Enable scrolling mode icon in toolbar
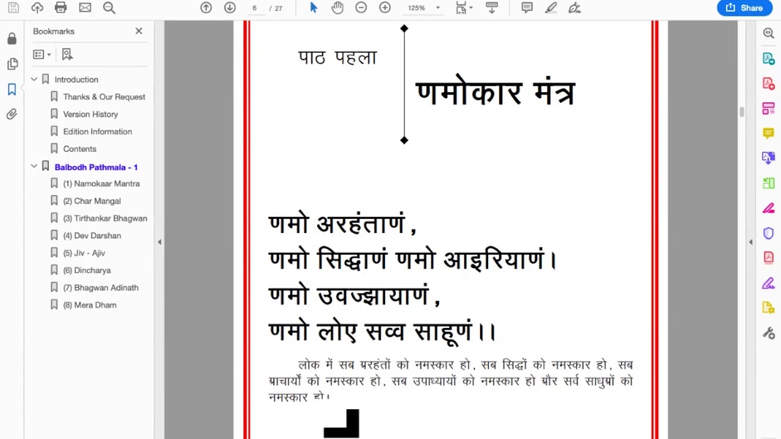This screenshot has width=781, height=439. [492, 8]
